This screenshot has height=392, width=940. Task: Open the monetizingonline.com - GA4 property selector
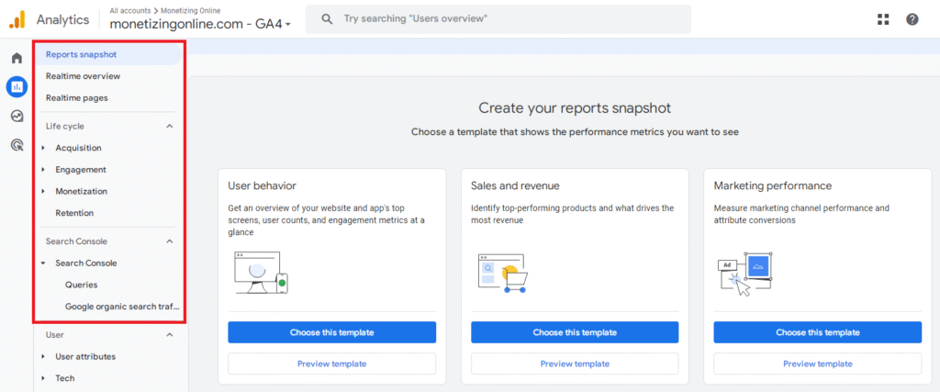199,24
